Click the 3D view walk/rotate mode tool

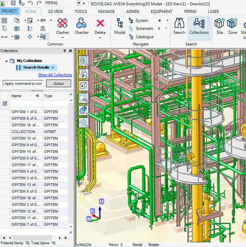[x=83, y=122]
